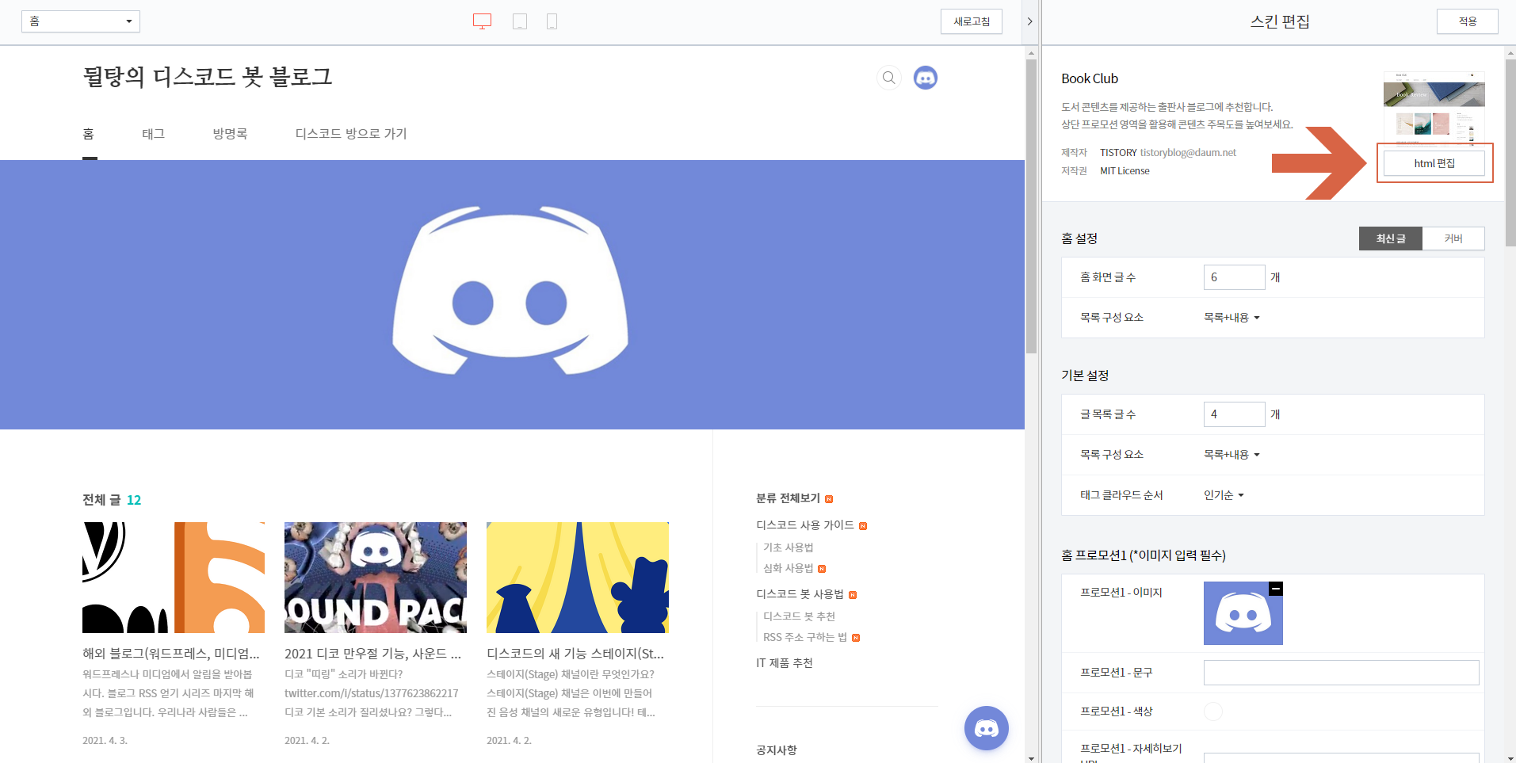The height and width of the screenshot is (763, 1516).
Task: Open IT 제품 추천 category
Action: click(785, 663)
